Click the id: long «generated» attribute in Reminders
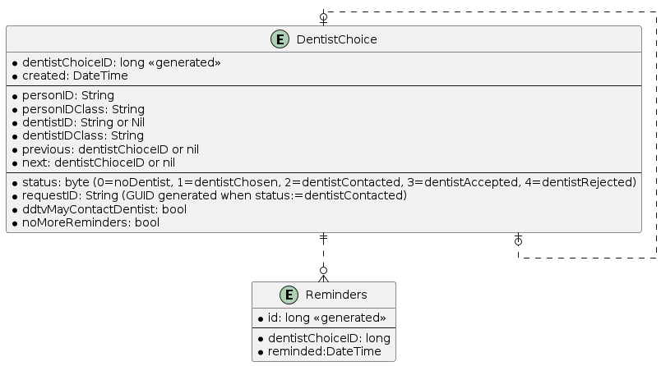Viewport: 661px width, 366px height. pos(323,318)
